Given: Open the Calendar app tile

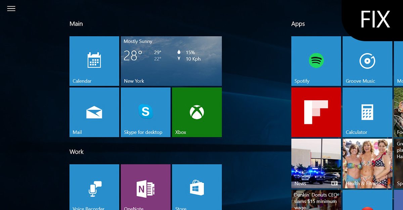Looking at the screenshot, I should tap(94, 61).
